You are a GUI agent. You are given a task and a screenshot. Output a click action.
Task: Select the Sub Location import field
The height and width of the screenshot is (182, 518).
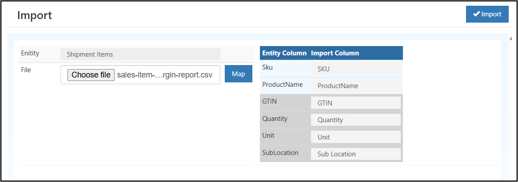(x=356, y=154)
